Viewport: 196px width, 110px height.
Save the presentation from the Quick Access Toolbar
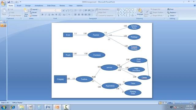pos(9,2)
